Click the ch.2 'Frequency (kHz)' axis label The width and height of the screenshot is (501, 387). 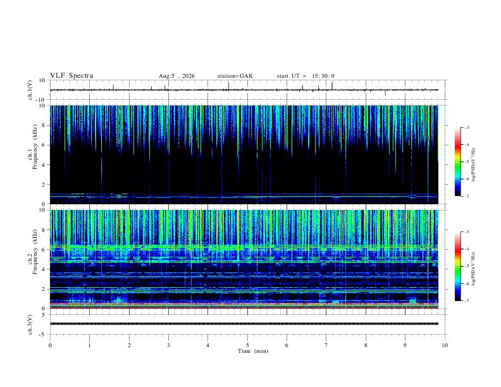(35, 252)
